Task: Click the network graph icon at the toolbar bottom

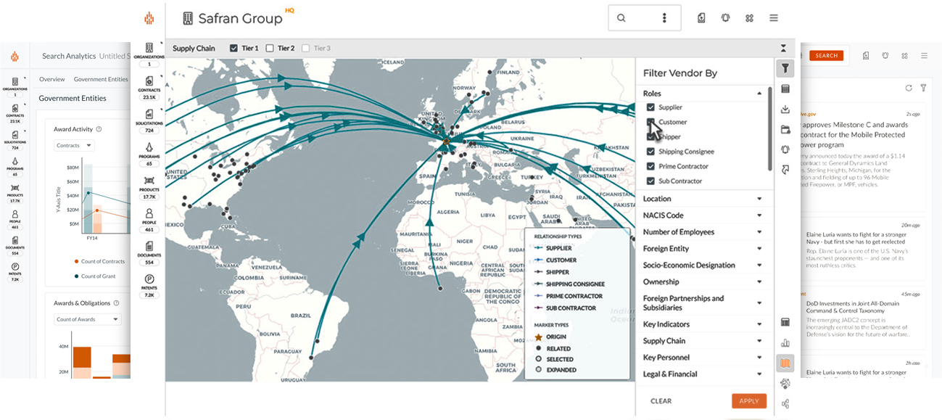Action: click(x=785, y=404)
